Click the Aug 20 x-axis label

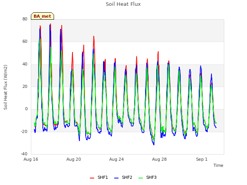tap(74, 159)
